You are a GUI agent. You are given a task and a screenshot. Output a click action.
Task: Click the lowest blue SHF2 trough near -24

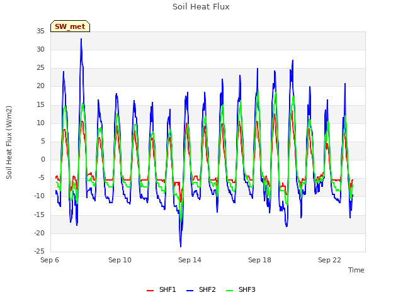[181, 247]
